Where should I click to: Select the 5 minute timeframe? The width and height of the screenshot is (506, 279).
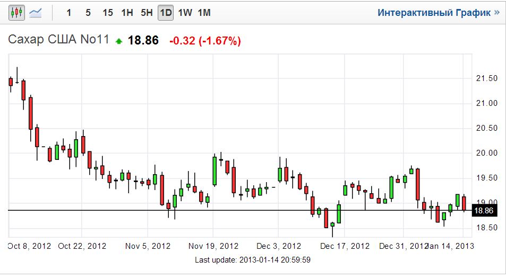point(88,13)
